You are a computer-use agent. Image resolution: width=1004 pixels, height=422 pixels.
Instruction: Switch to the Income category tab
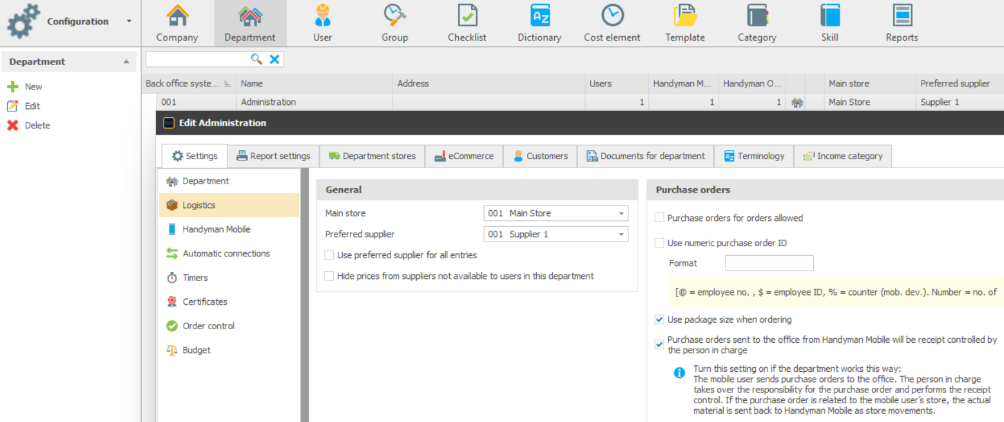click(x=844, y=156)
